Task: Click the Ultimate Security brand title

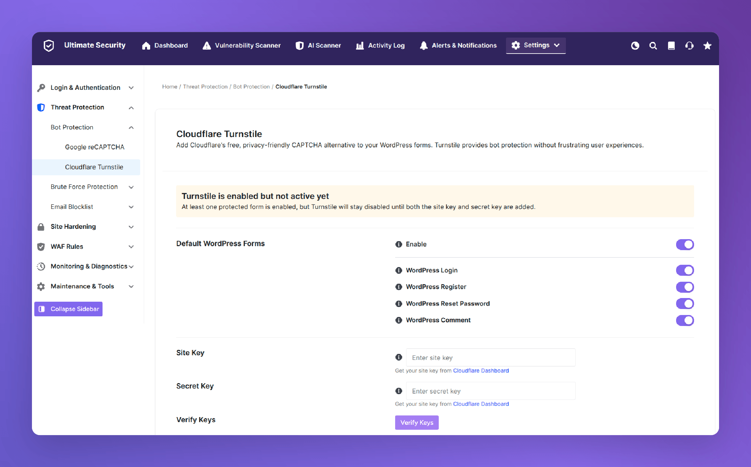Action: click(x=95, y=45)
